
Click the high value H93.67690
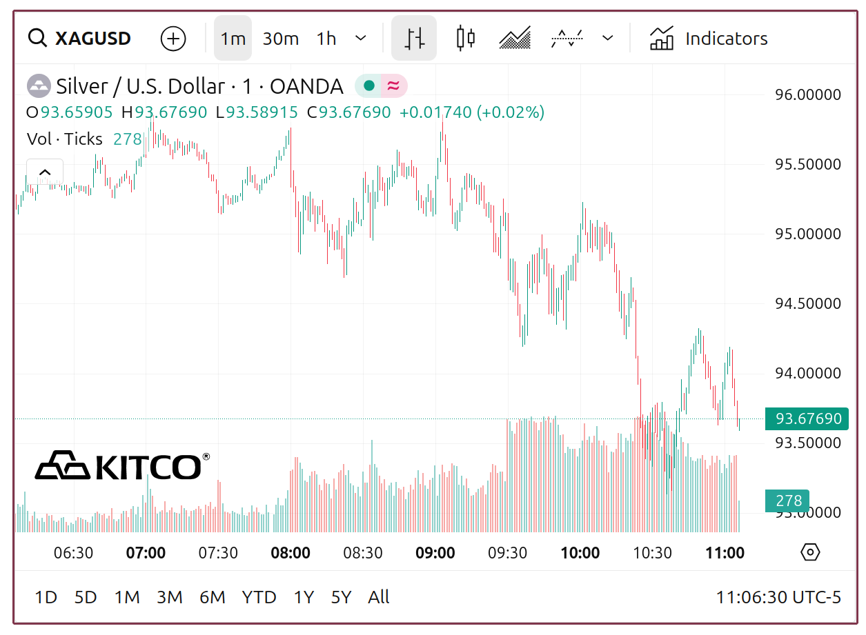click(x=164, y=112)
